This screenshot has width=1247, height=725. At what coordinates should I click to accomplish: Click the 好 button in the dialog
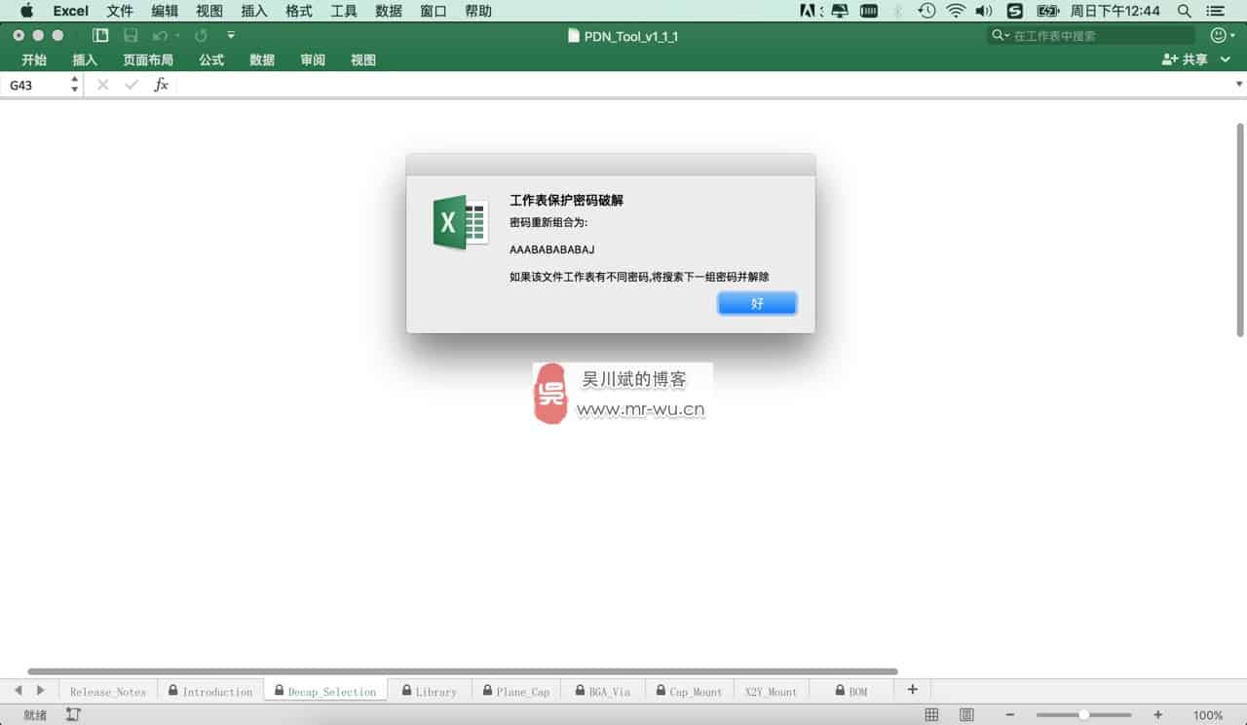tap(757, 304)
